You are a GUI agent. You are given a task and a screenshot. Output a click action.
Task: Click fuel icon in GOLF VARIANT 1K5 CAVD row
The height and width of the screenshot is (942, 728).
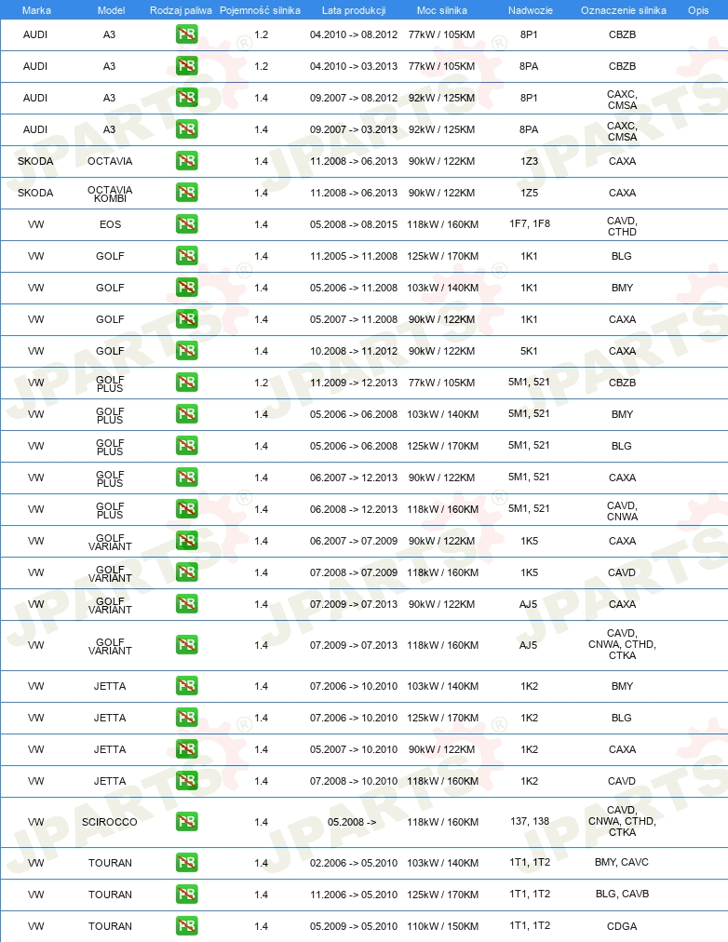point(187,572)
